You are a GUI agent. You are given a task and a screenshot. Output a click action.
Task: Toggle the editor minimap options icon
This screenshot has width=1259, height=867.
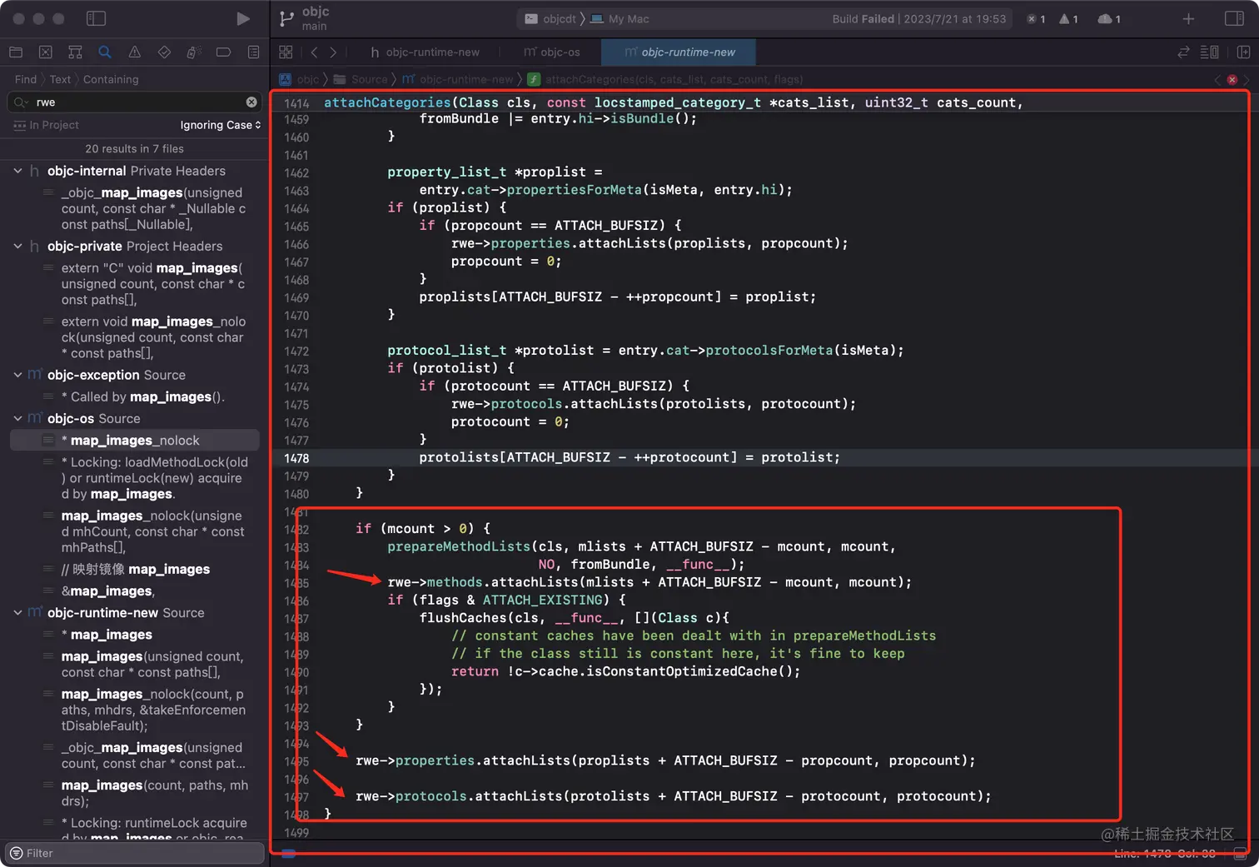click(1209, 52)
